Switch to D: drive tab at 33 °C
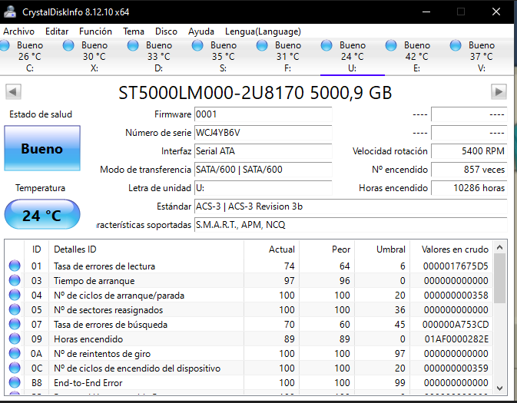517x403 pixels. pos(159,57)
